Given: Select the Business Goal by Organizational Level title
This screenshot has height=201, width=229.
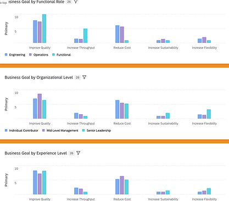Looking at the screenshot, I should [x=39, y=77].
